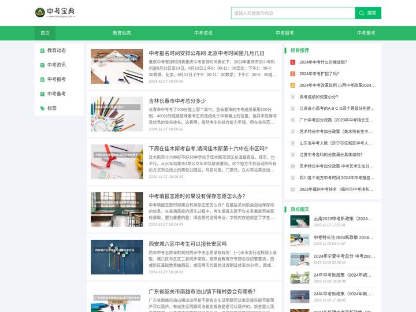The image size is (416, 312).
Task: Open the 首页 nav tab
Action: tap(45, 33)
